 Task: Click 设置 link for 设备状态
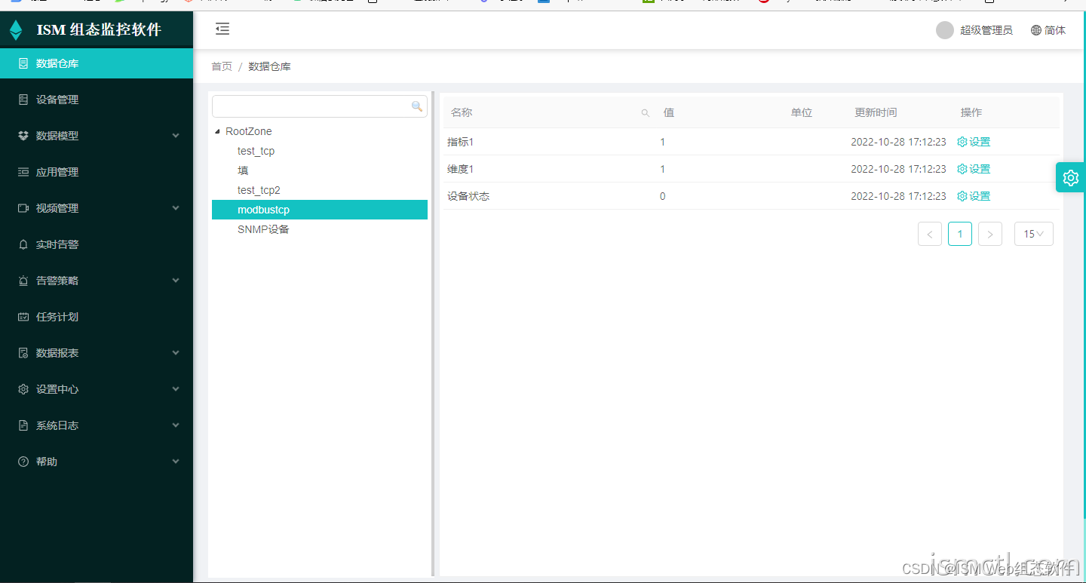click(x=980, y=196)
